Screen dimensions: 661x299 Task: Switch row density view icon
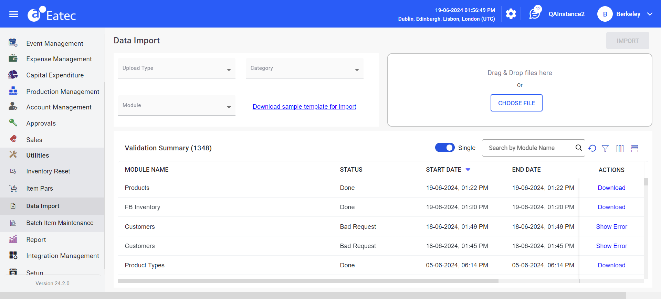tap(635, 148)
